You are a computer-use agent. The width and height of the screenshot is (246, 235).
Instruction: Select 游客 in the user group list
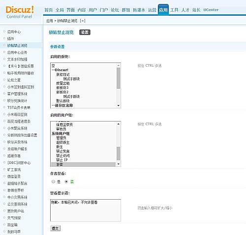point(83,164)
